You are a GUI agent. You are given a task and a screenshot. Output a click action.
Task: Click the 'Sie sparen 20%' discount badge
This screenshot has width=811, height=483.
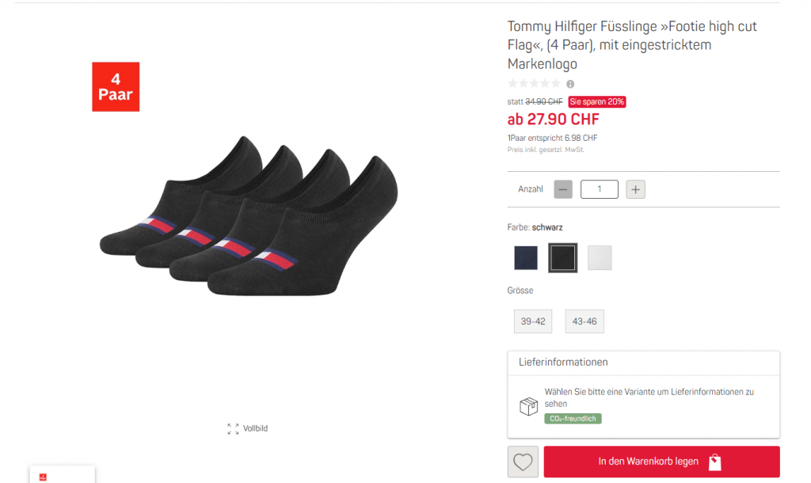pos(597,102)
